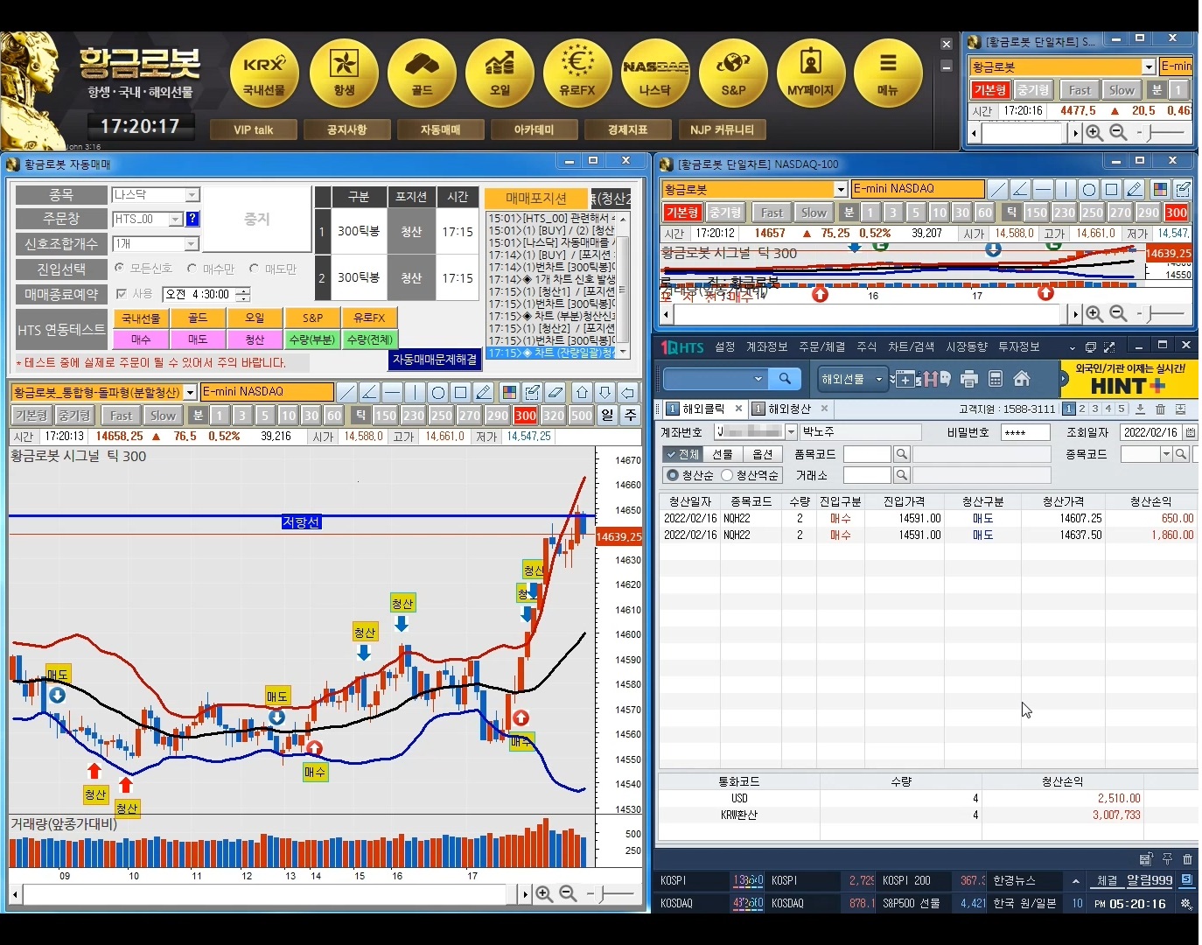1202x945 pixels.
Task: Open the 골드 gold circle icon
Action: click(422, 73)
